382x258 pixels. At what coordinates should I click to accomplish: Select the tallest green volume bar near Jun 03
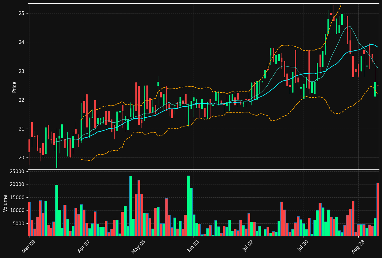pos(188,206)
